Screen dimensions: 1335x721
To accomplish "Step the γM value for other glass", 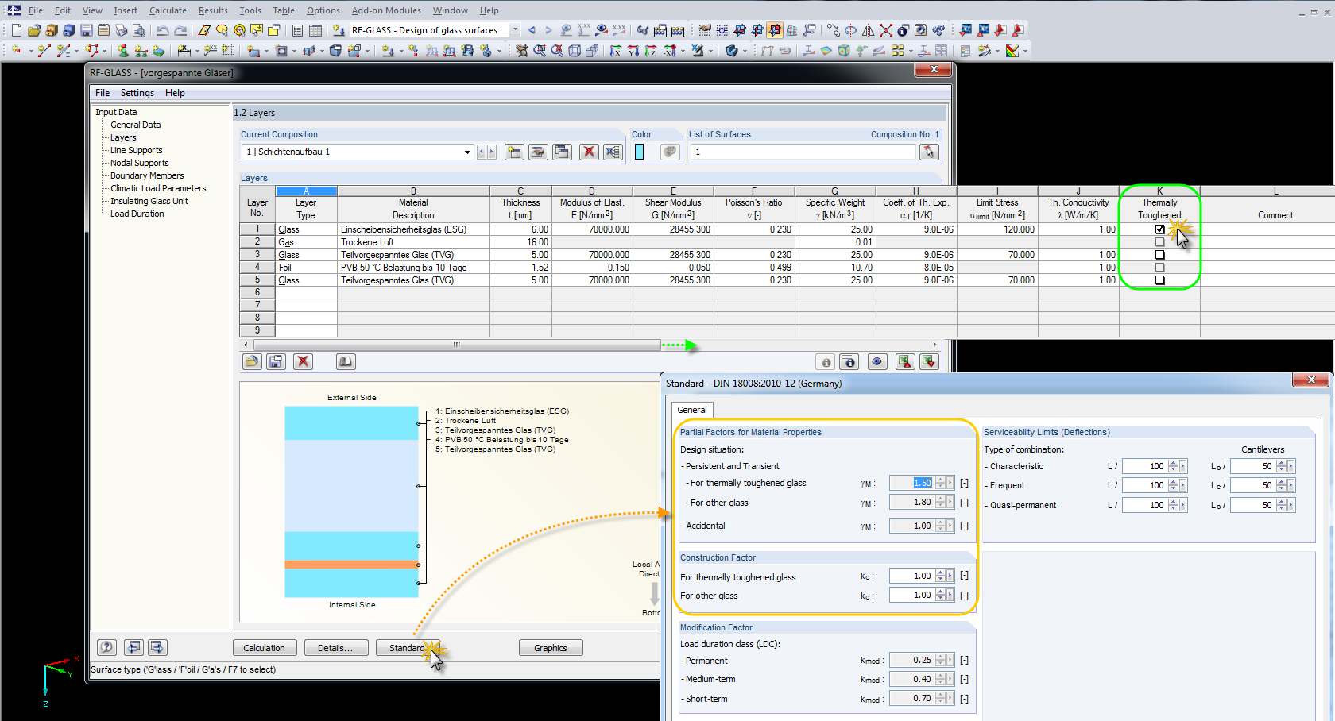I will 940,502.
